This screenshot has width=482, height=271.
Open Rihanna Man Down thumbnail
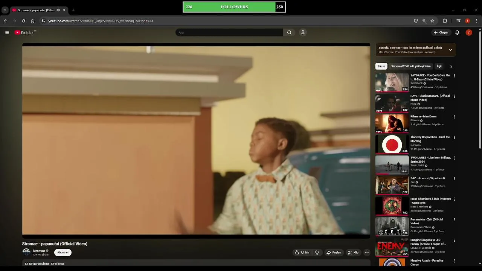click(x=392, y=123)
